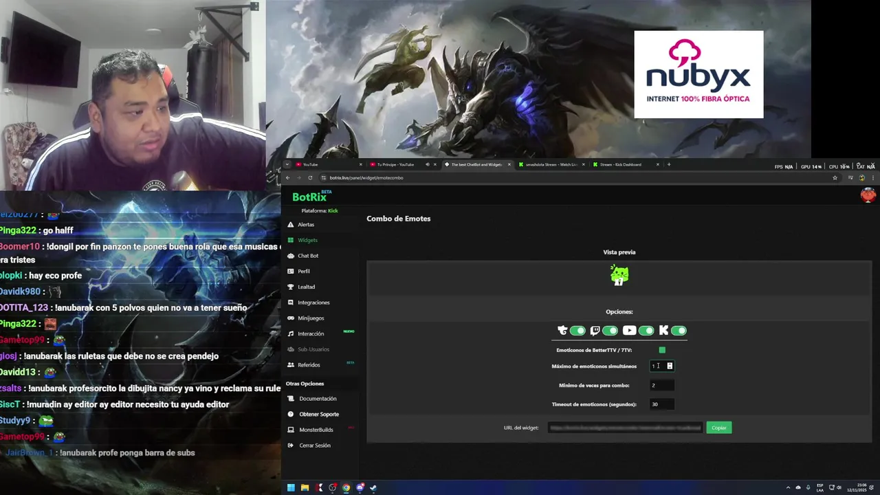Click the Nubyx internet ad banner
The width and height of the screenshot is (880, 495).
coord(698,74)
